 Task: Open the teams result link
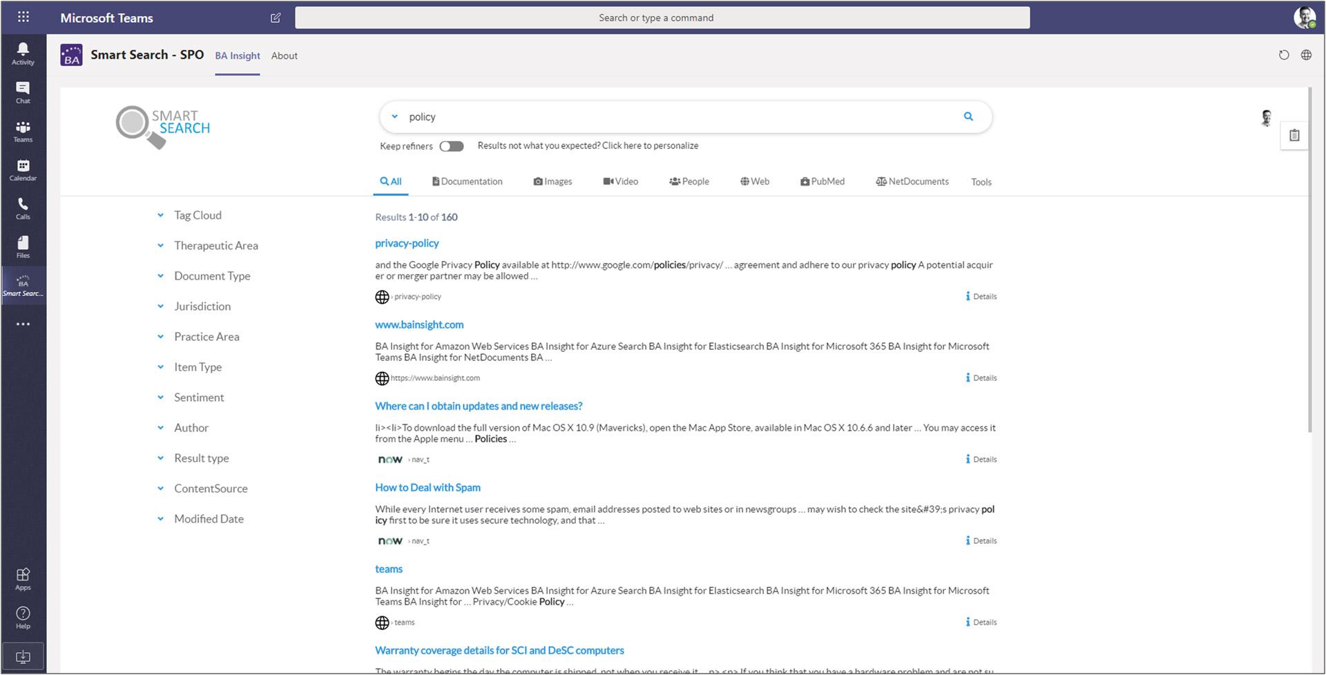389,569
